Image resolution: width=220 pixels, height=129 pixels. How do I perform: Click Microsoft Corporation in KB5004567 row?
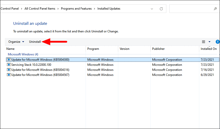pos(167,75)
